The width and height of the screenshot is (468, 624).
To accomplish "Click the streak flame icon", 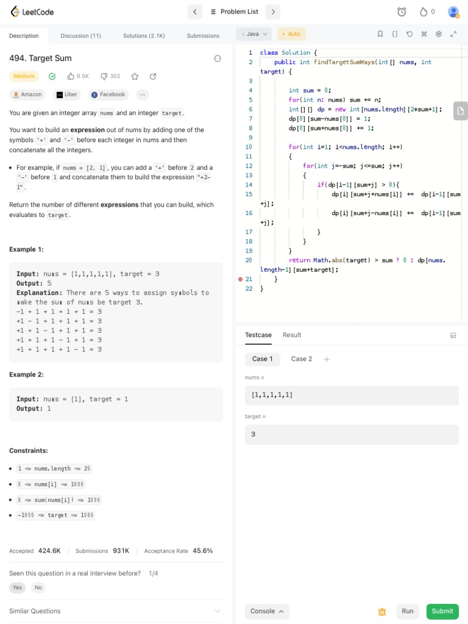I will (424, 12).
